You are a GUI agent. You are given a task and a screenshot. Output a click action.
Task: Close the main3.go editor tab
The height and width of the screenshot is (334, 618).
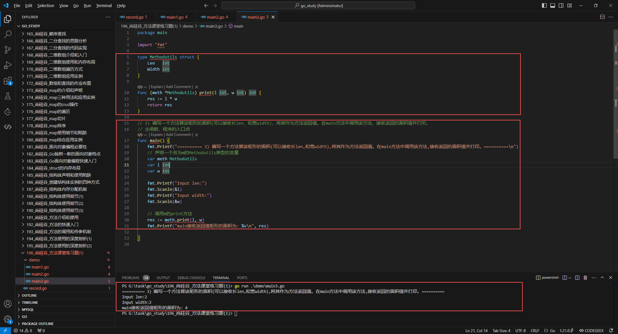(x=273, y=17)
